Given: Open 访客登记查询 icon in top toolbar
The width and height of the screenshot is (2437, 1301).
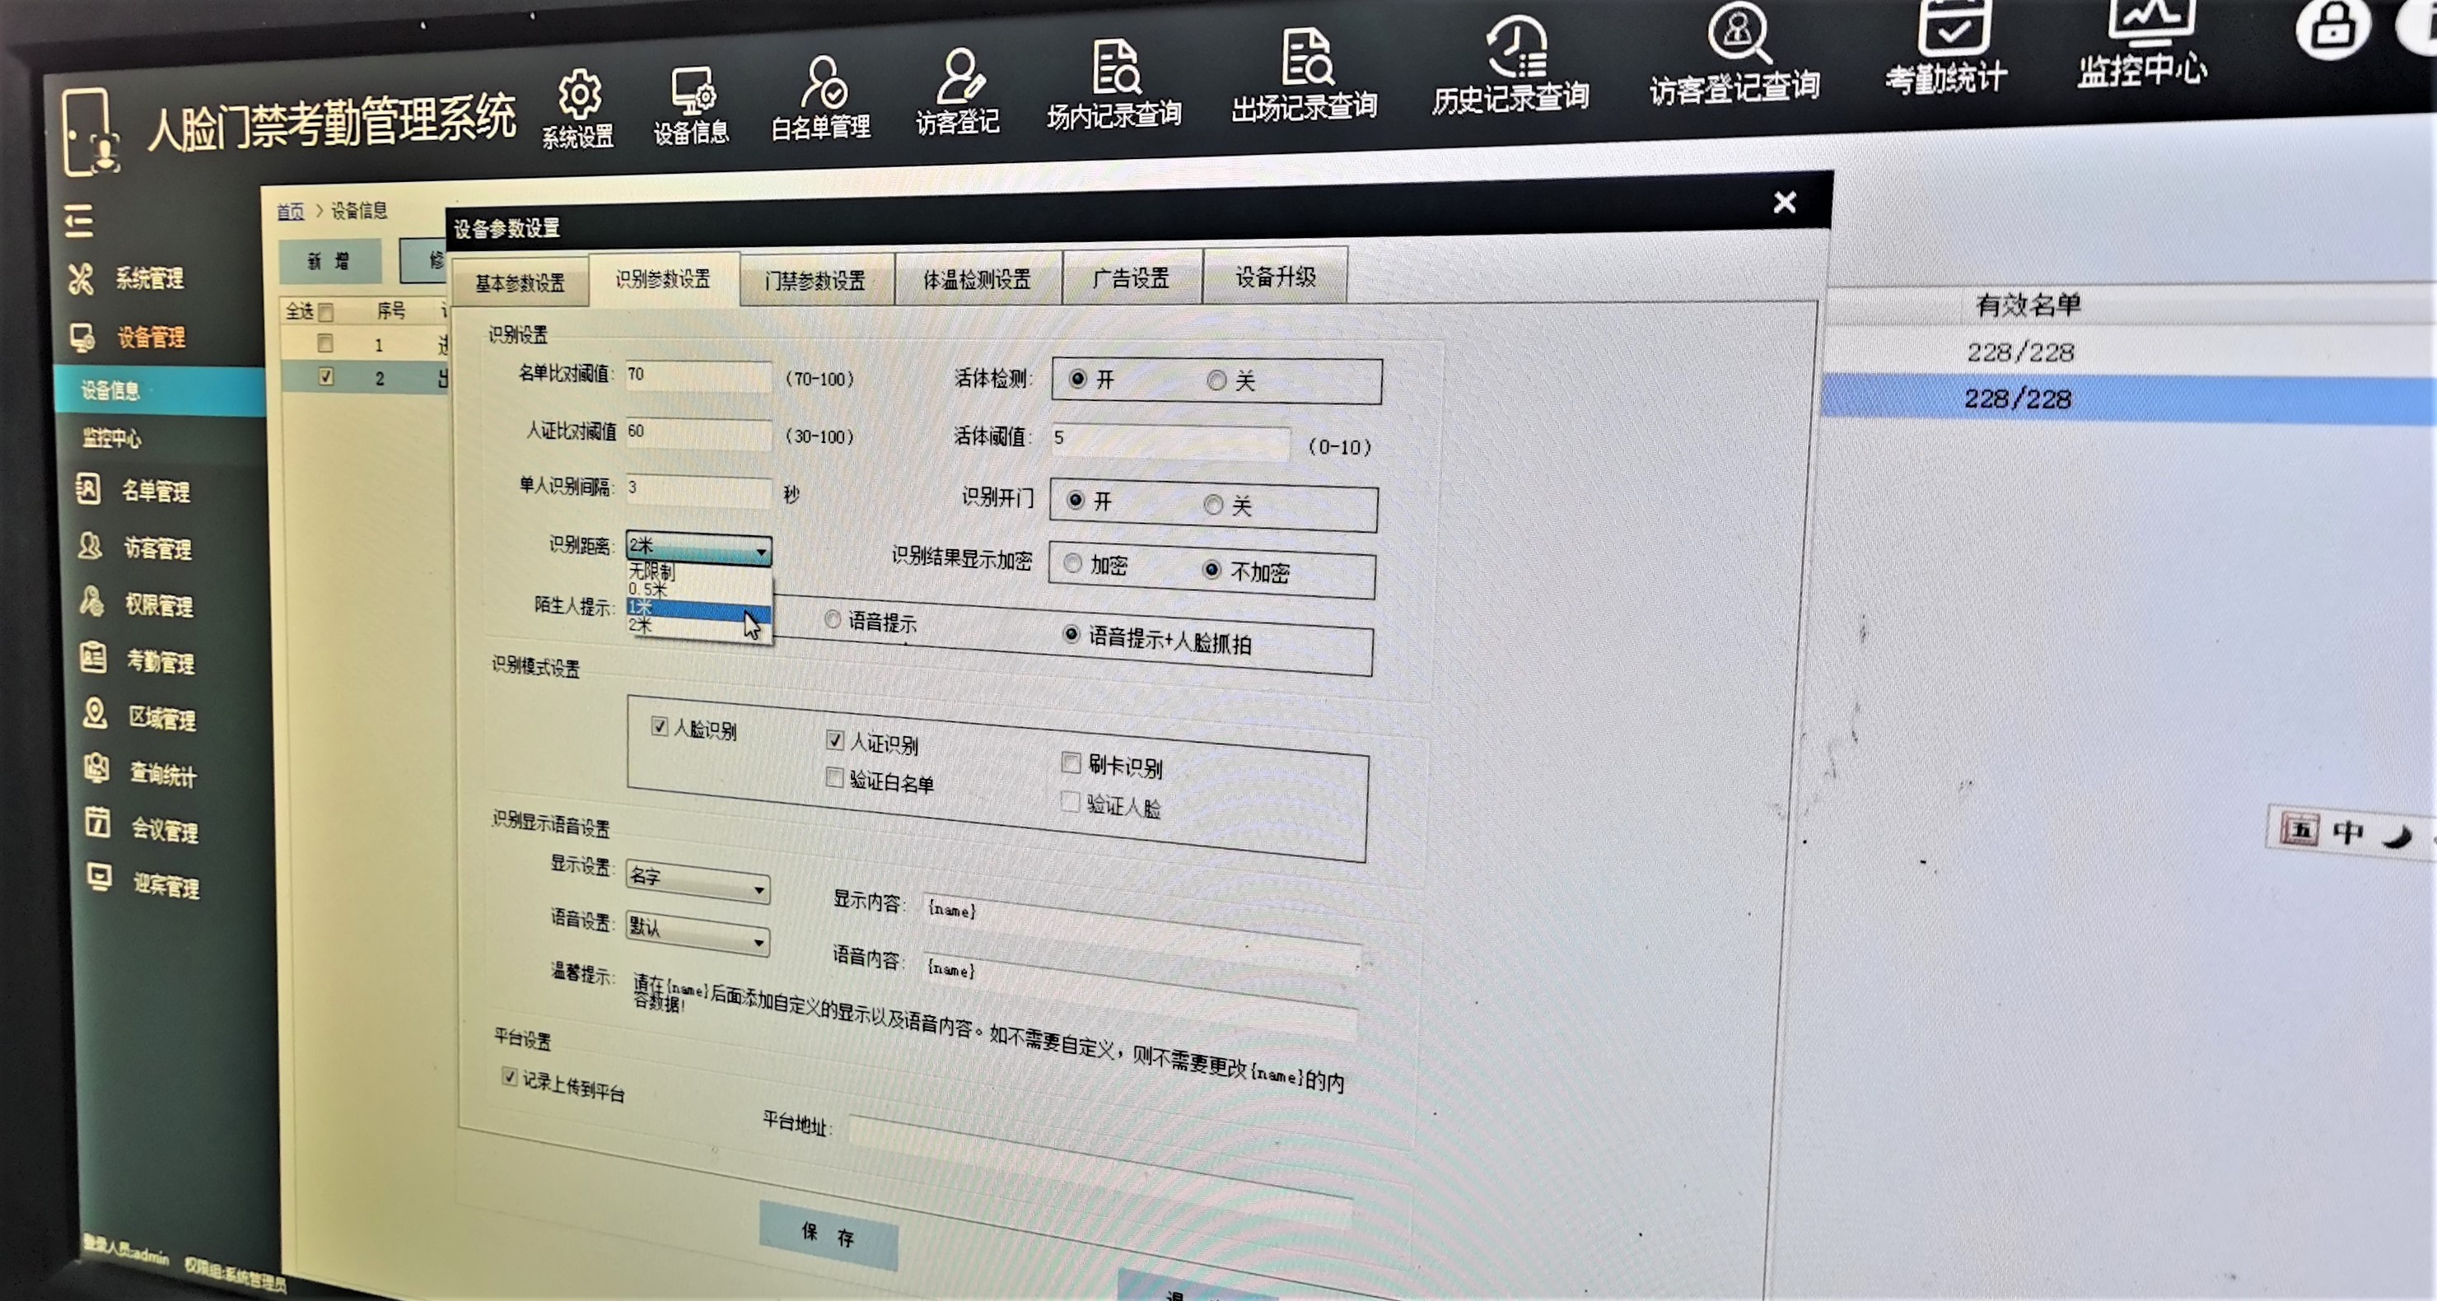Looking at the screenshot, I should point(1739,32).
